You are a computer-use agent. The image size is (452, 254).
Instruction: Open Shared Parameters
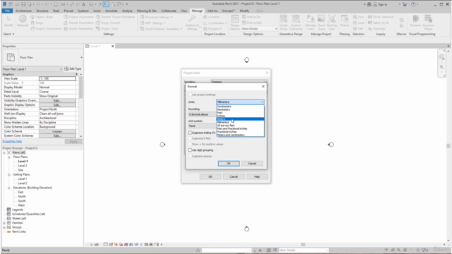(x=78, y=23)
